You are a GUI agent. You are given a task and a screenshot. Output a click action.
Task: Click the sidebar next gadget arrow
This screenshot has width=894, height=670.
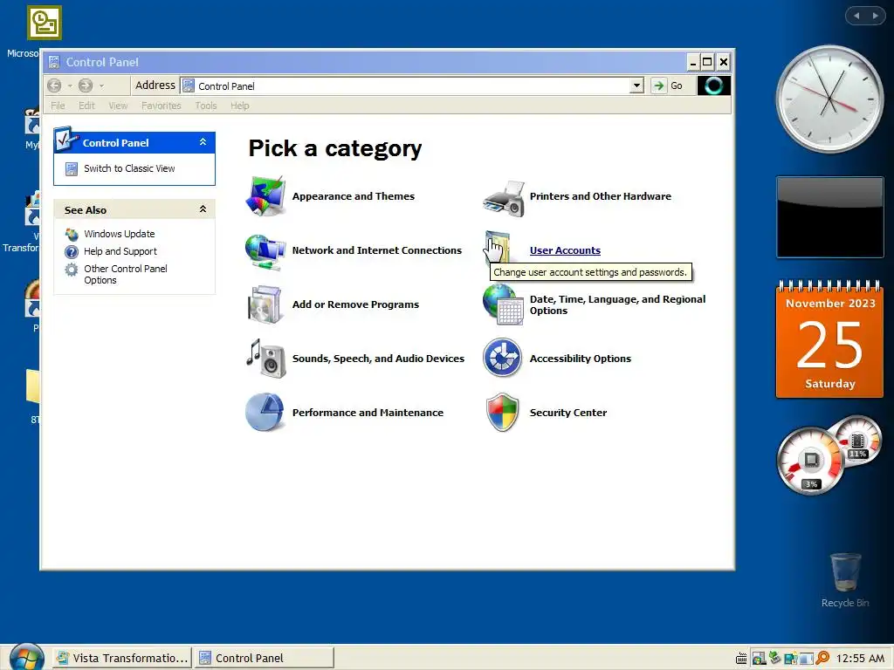tap(875, 16)
